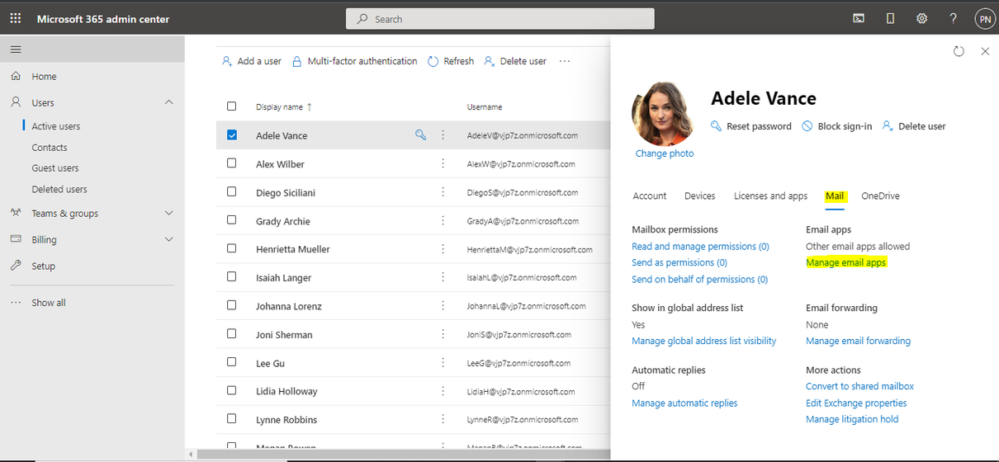Sort by Display name column
This screenshot has width=999, height=462.
coord(284,106)
